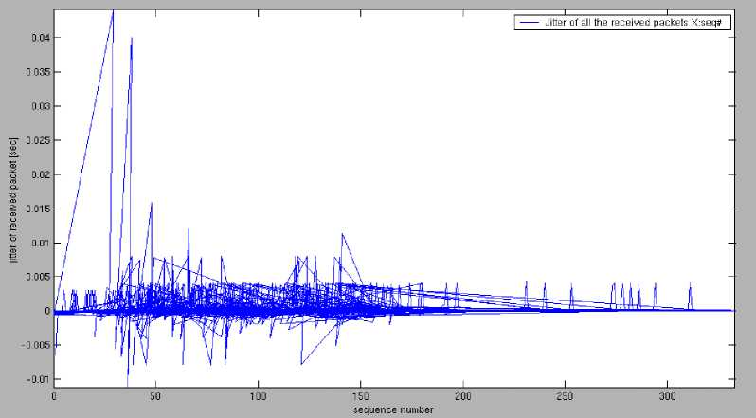Viewport: 756px width, 418px height.
Task: Click y-axis tick label 0.02
Action: click(40, 174)
